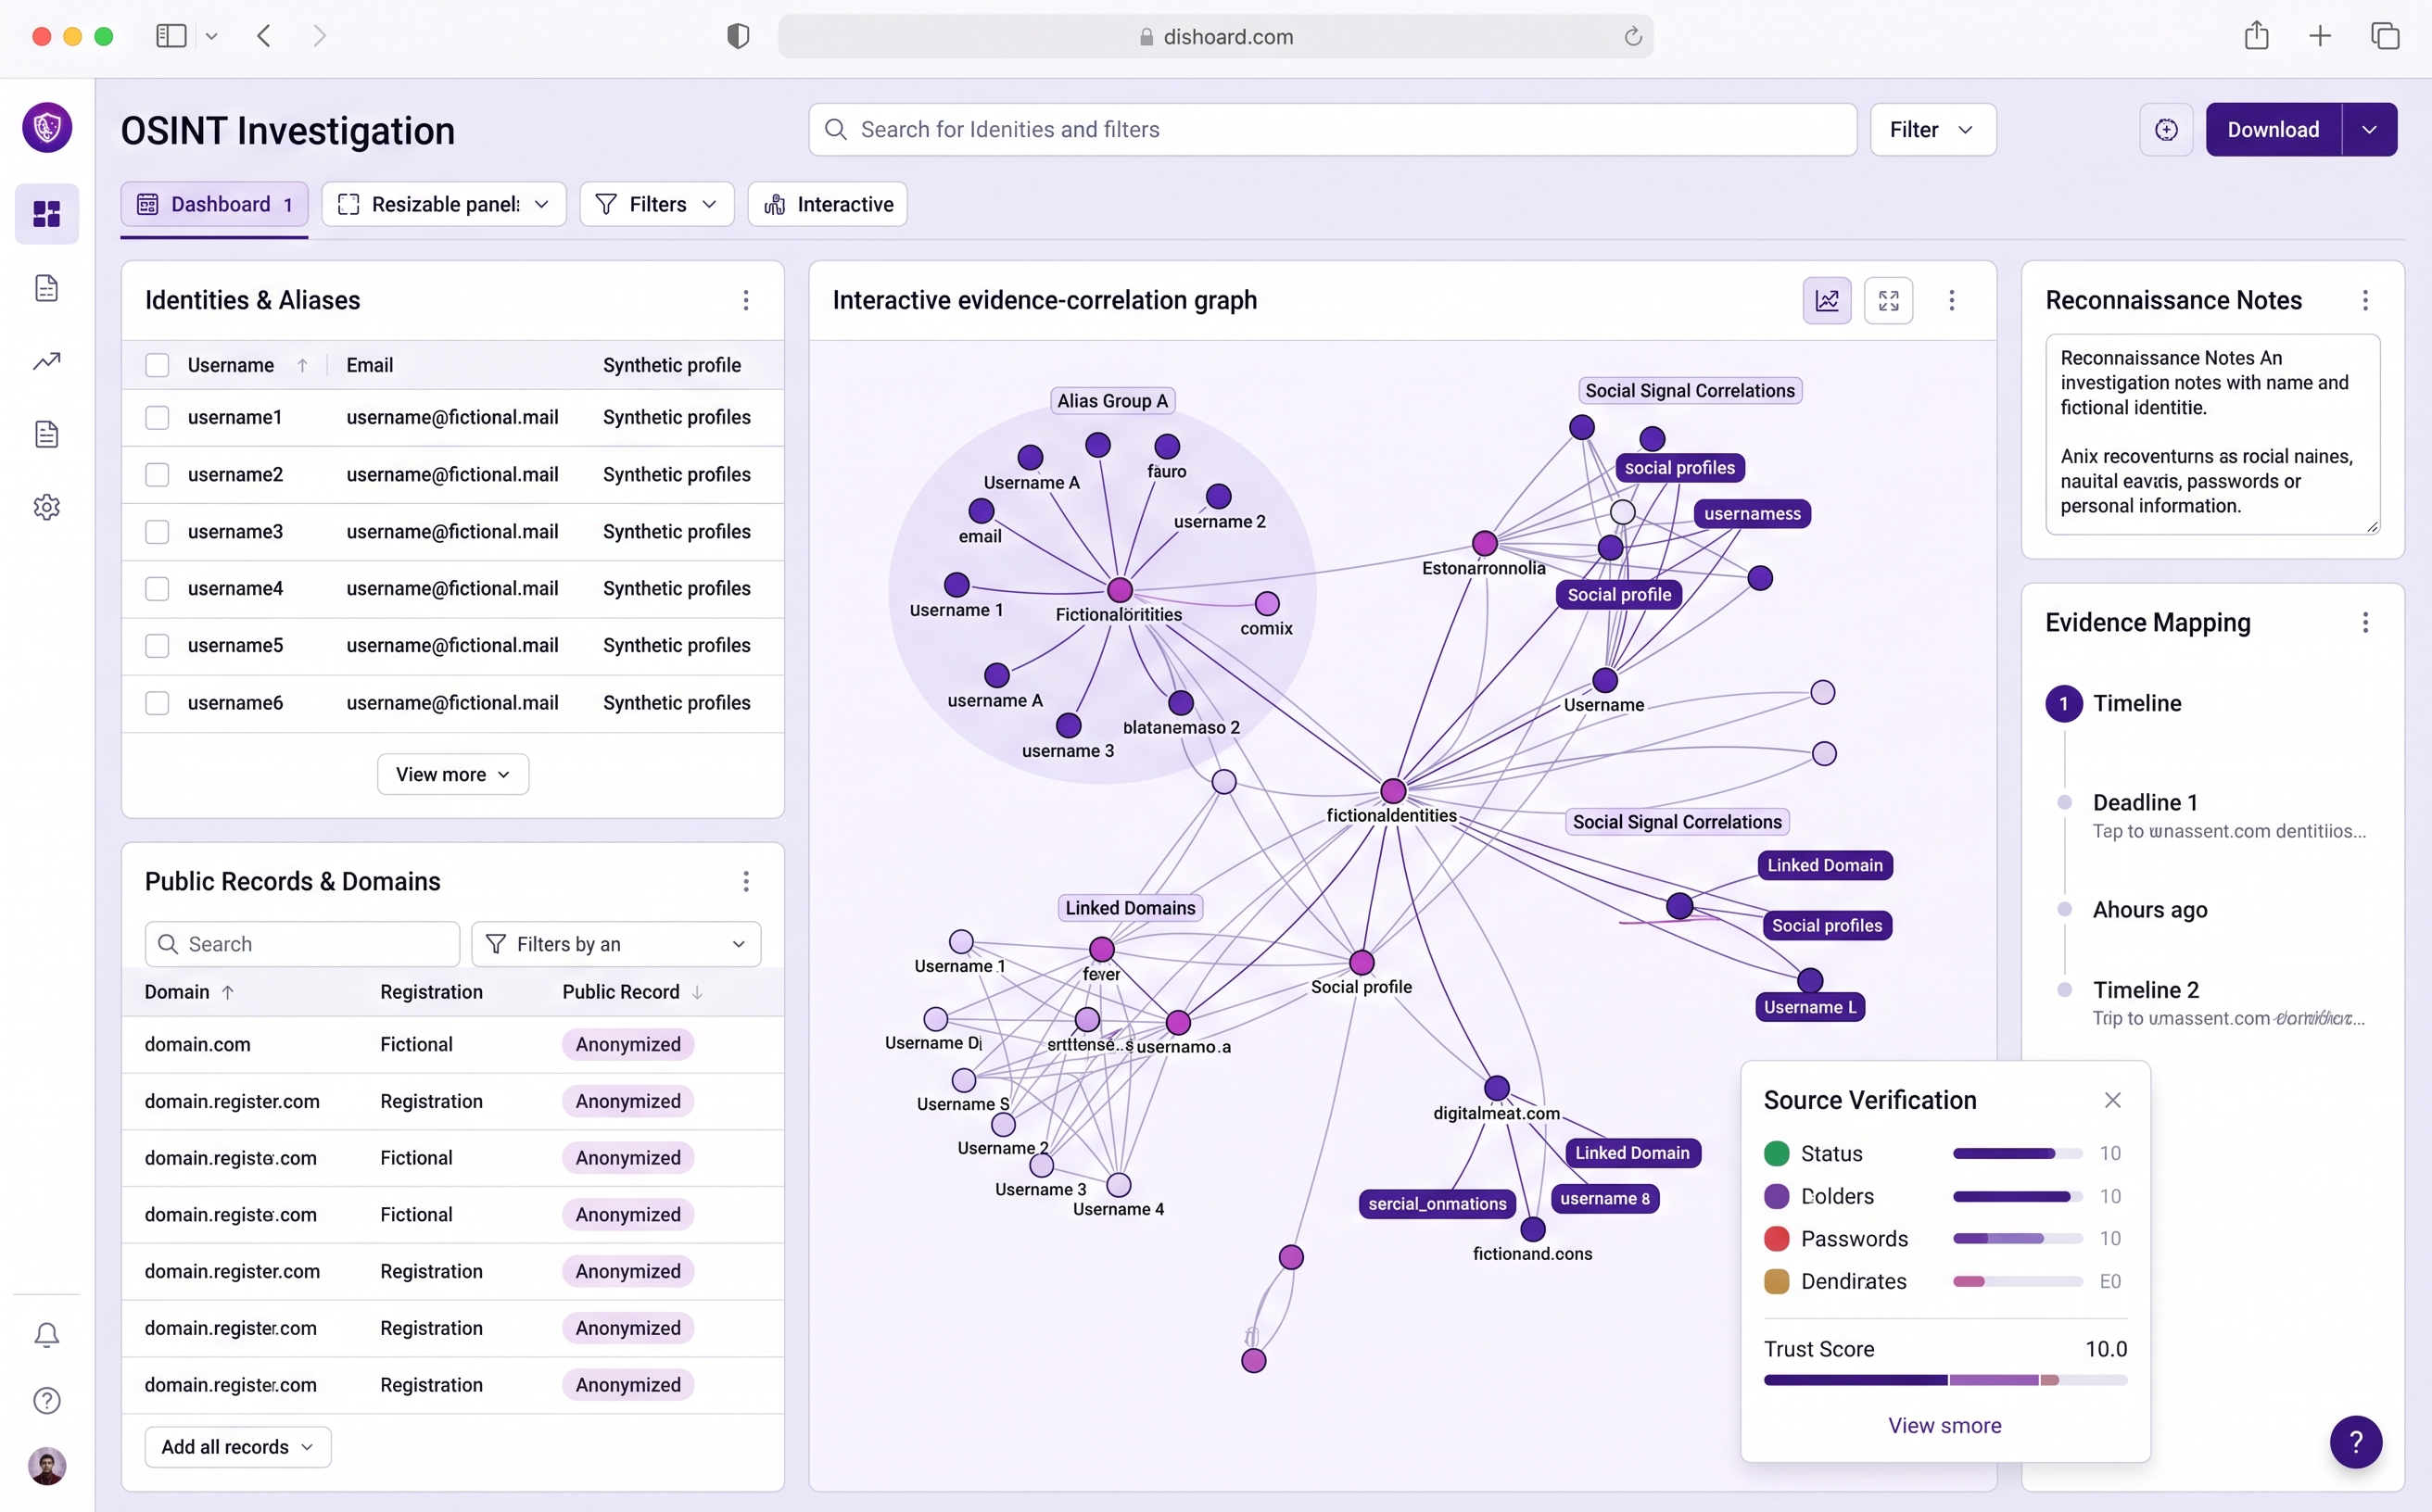
Task: Open the lower document sidebar icon
Action: point(47,434)
